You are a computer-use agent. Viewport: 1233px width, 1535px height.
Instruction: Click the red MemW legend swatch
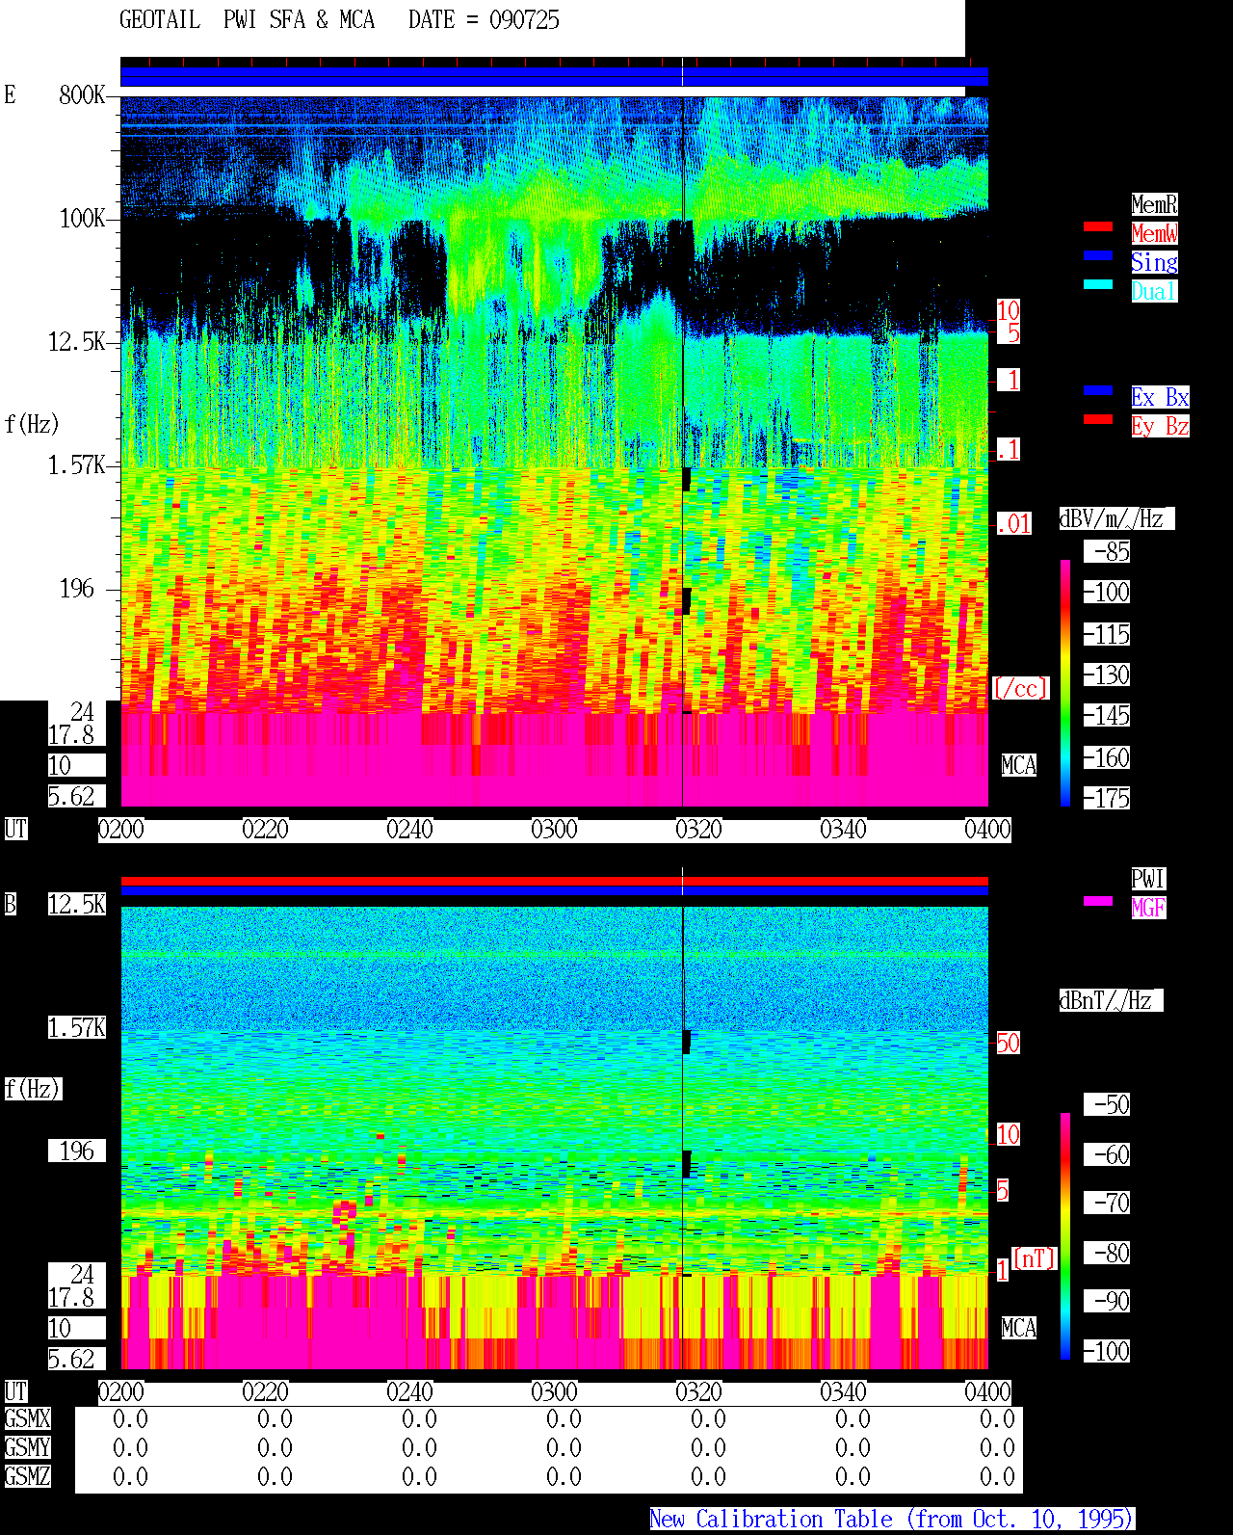coord(1098,226)
